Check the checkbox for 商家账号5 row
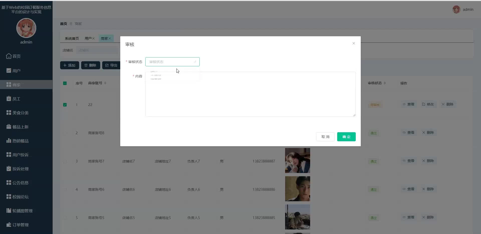 (x=65, y=218)
